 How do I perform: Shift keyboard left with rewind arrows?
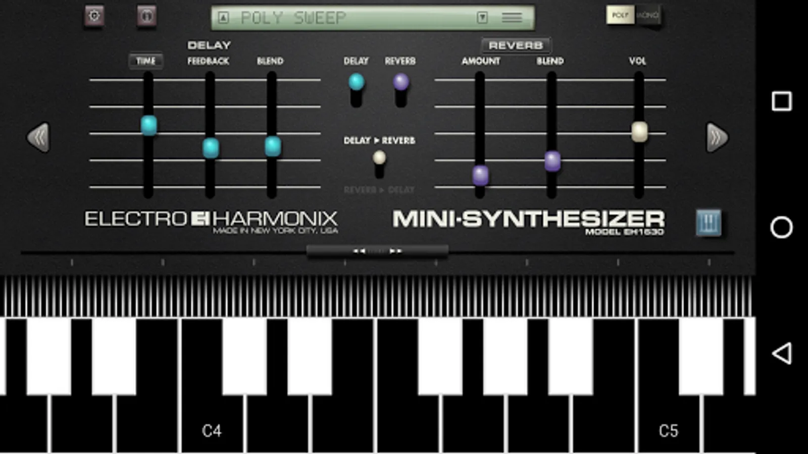coord(359,251)
